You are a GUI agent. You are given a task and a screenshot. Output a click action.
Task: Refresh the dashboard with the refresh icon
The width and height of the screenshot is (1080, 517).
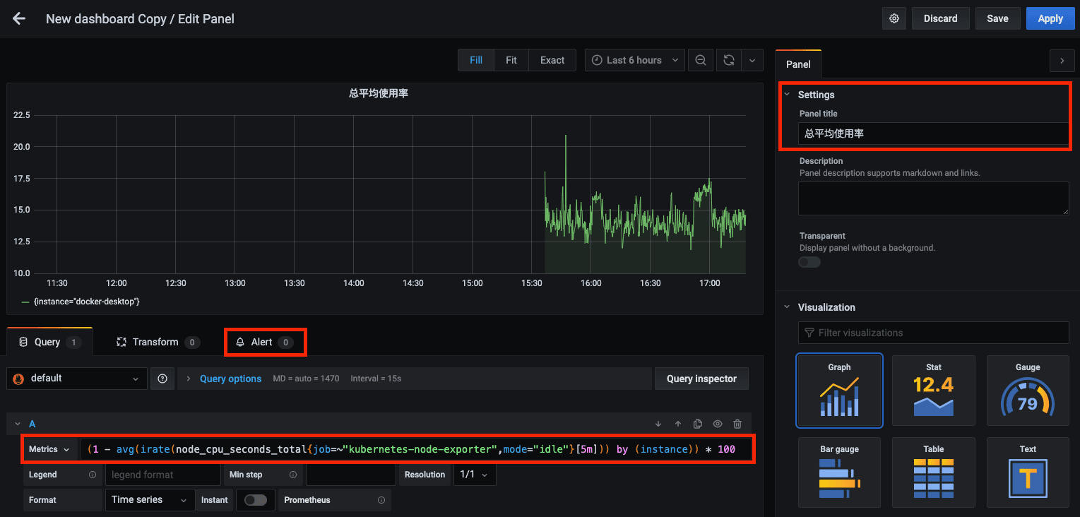click(728, 60)
